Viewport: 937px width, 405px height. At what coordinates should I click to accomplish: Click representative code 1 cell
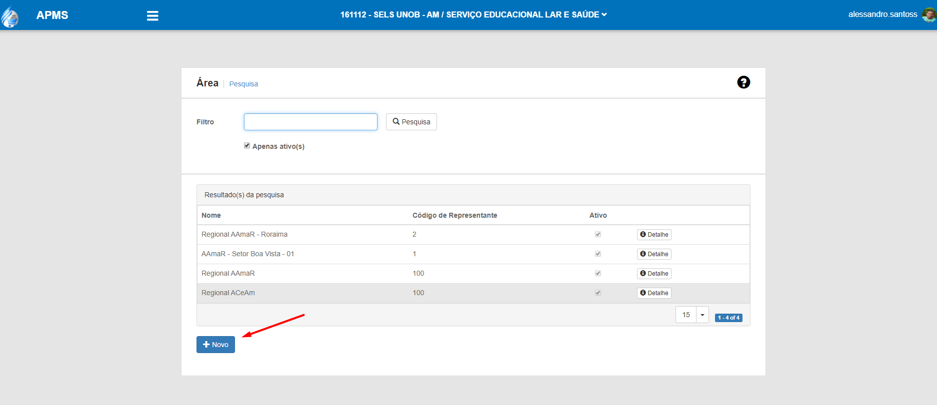coord(414,254)
